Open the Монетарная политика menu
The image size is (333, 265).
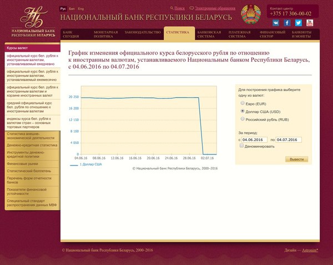[x=106, y=34]
